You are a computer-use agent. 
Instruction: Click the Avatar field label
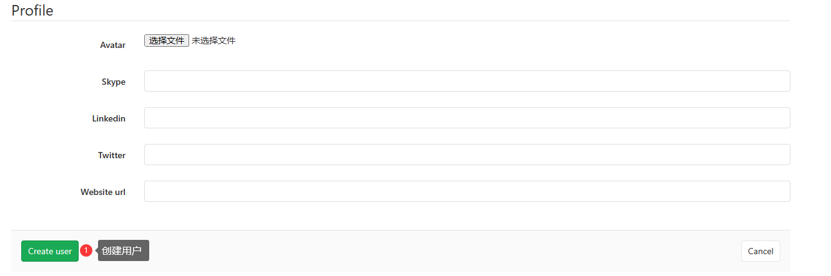point(113,45)
